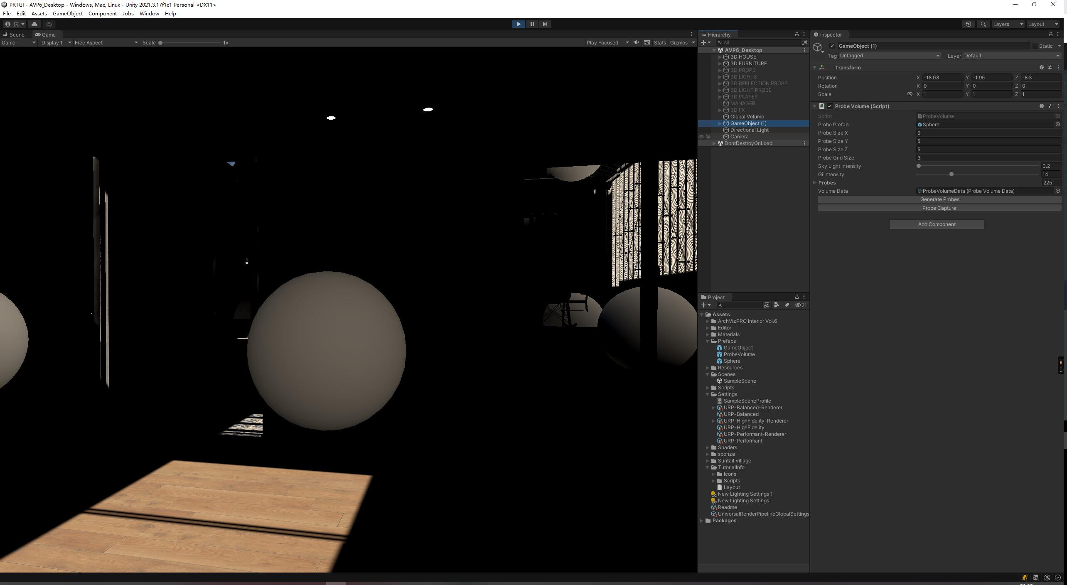Open Free Aspect dropdown
Image resolution: width=1067 pixels, height=585 pixels.
pos(106,42)
